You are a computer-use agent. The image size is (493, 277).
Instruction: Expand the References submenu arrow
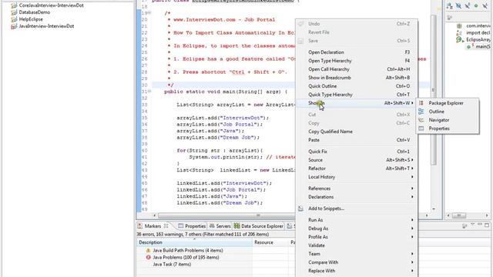[x=412, y=189]
